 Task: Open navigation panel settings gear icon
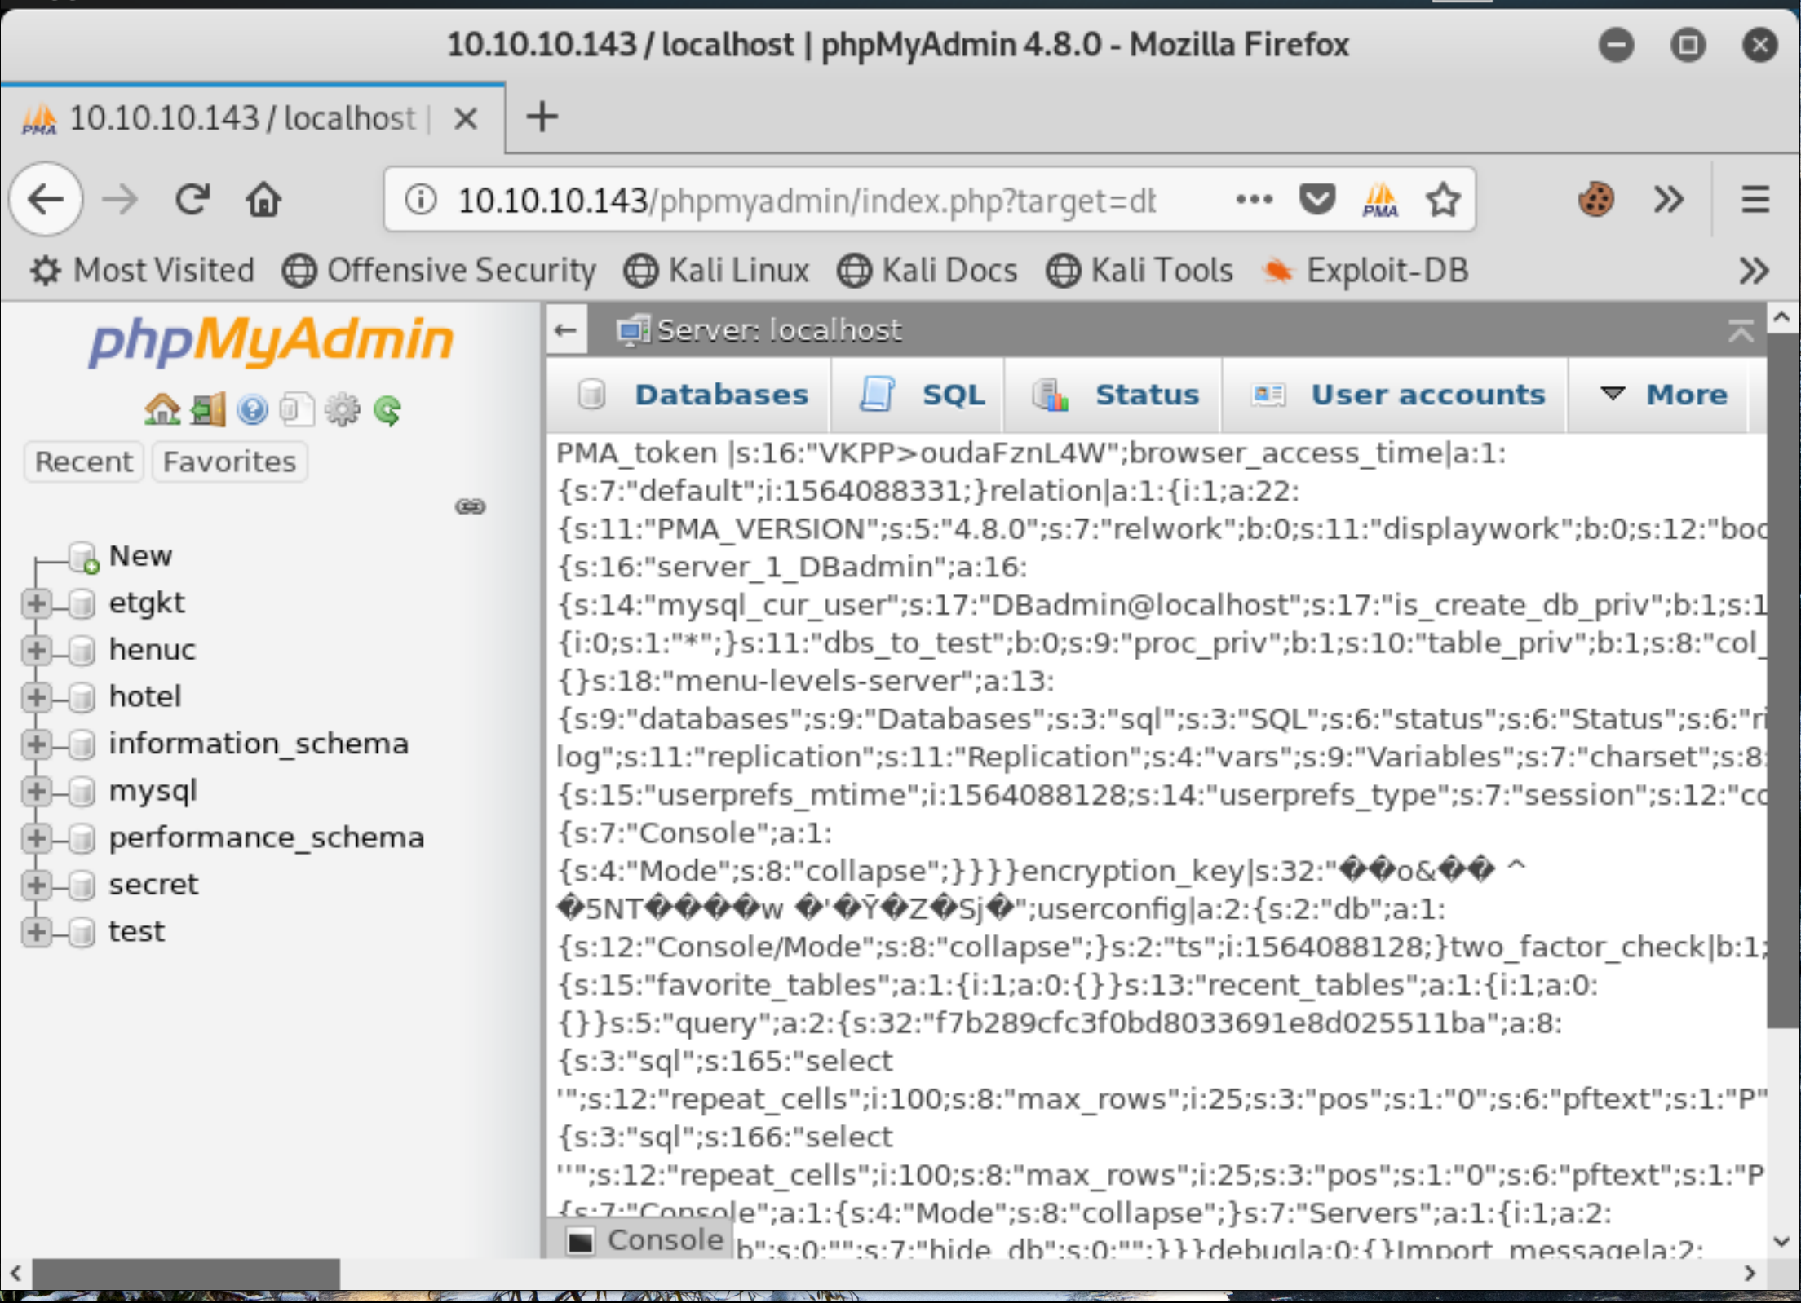pos(342,409)
